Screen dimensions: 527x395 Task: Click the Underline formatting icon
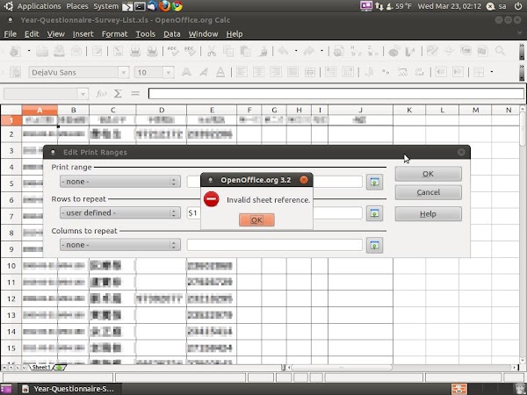[220, 72]
